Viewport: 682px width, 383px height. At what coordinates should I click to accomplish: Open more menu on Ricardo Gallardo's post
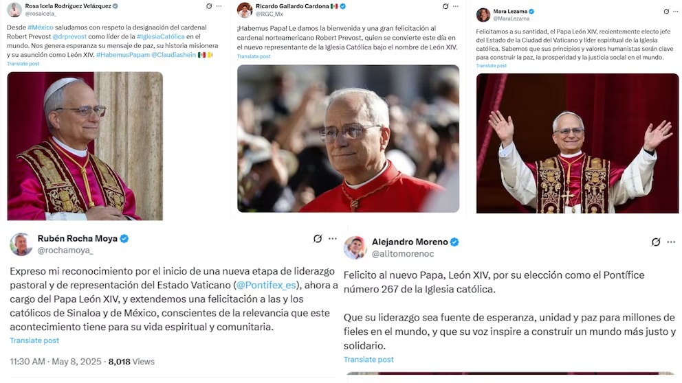coord(455,6)
